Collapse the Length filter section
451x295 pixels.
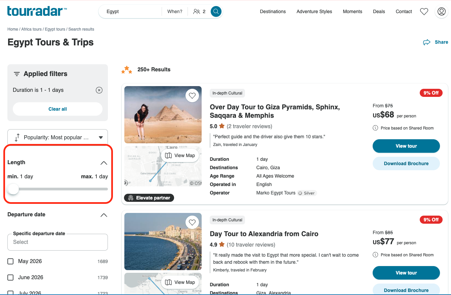click(x=104, y=163)
